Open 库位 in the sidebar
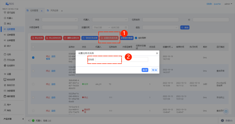 click(9, 23)
